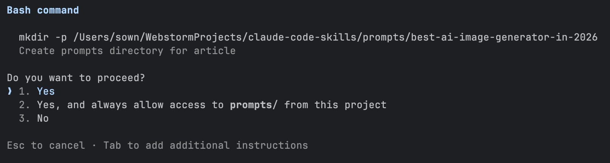Viewport: 610px width, 163px height.
Task: Click the "-p" flag in the command
Action: coord(61,38)
